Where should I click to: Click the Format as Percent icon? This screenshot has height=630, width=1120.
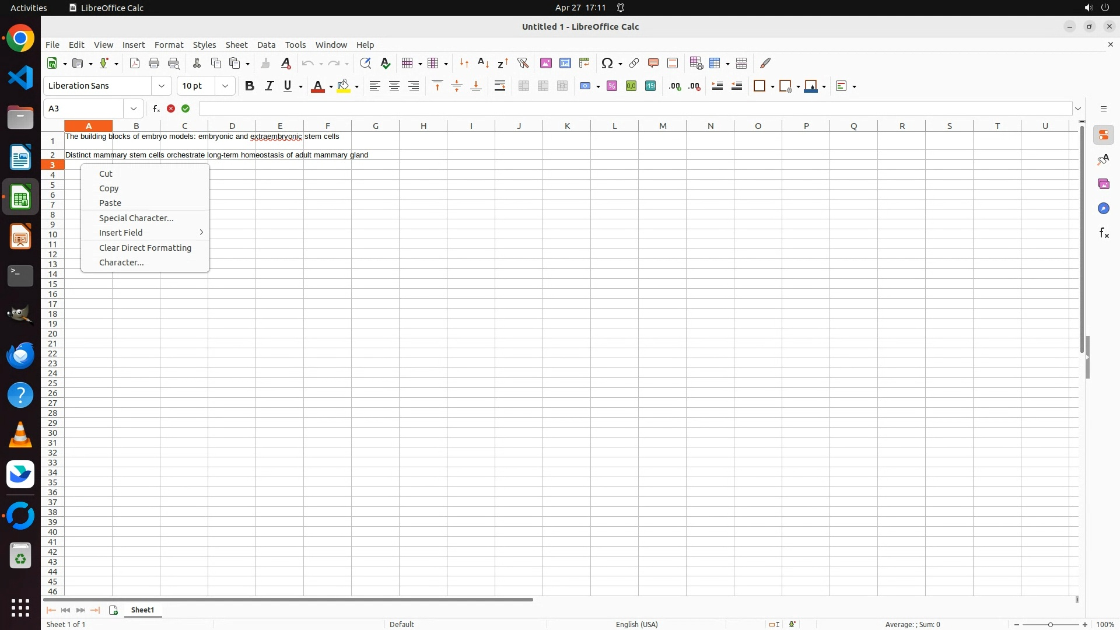(x=612, y=86)
